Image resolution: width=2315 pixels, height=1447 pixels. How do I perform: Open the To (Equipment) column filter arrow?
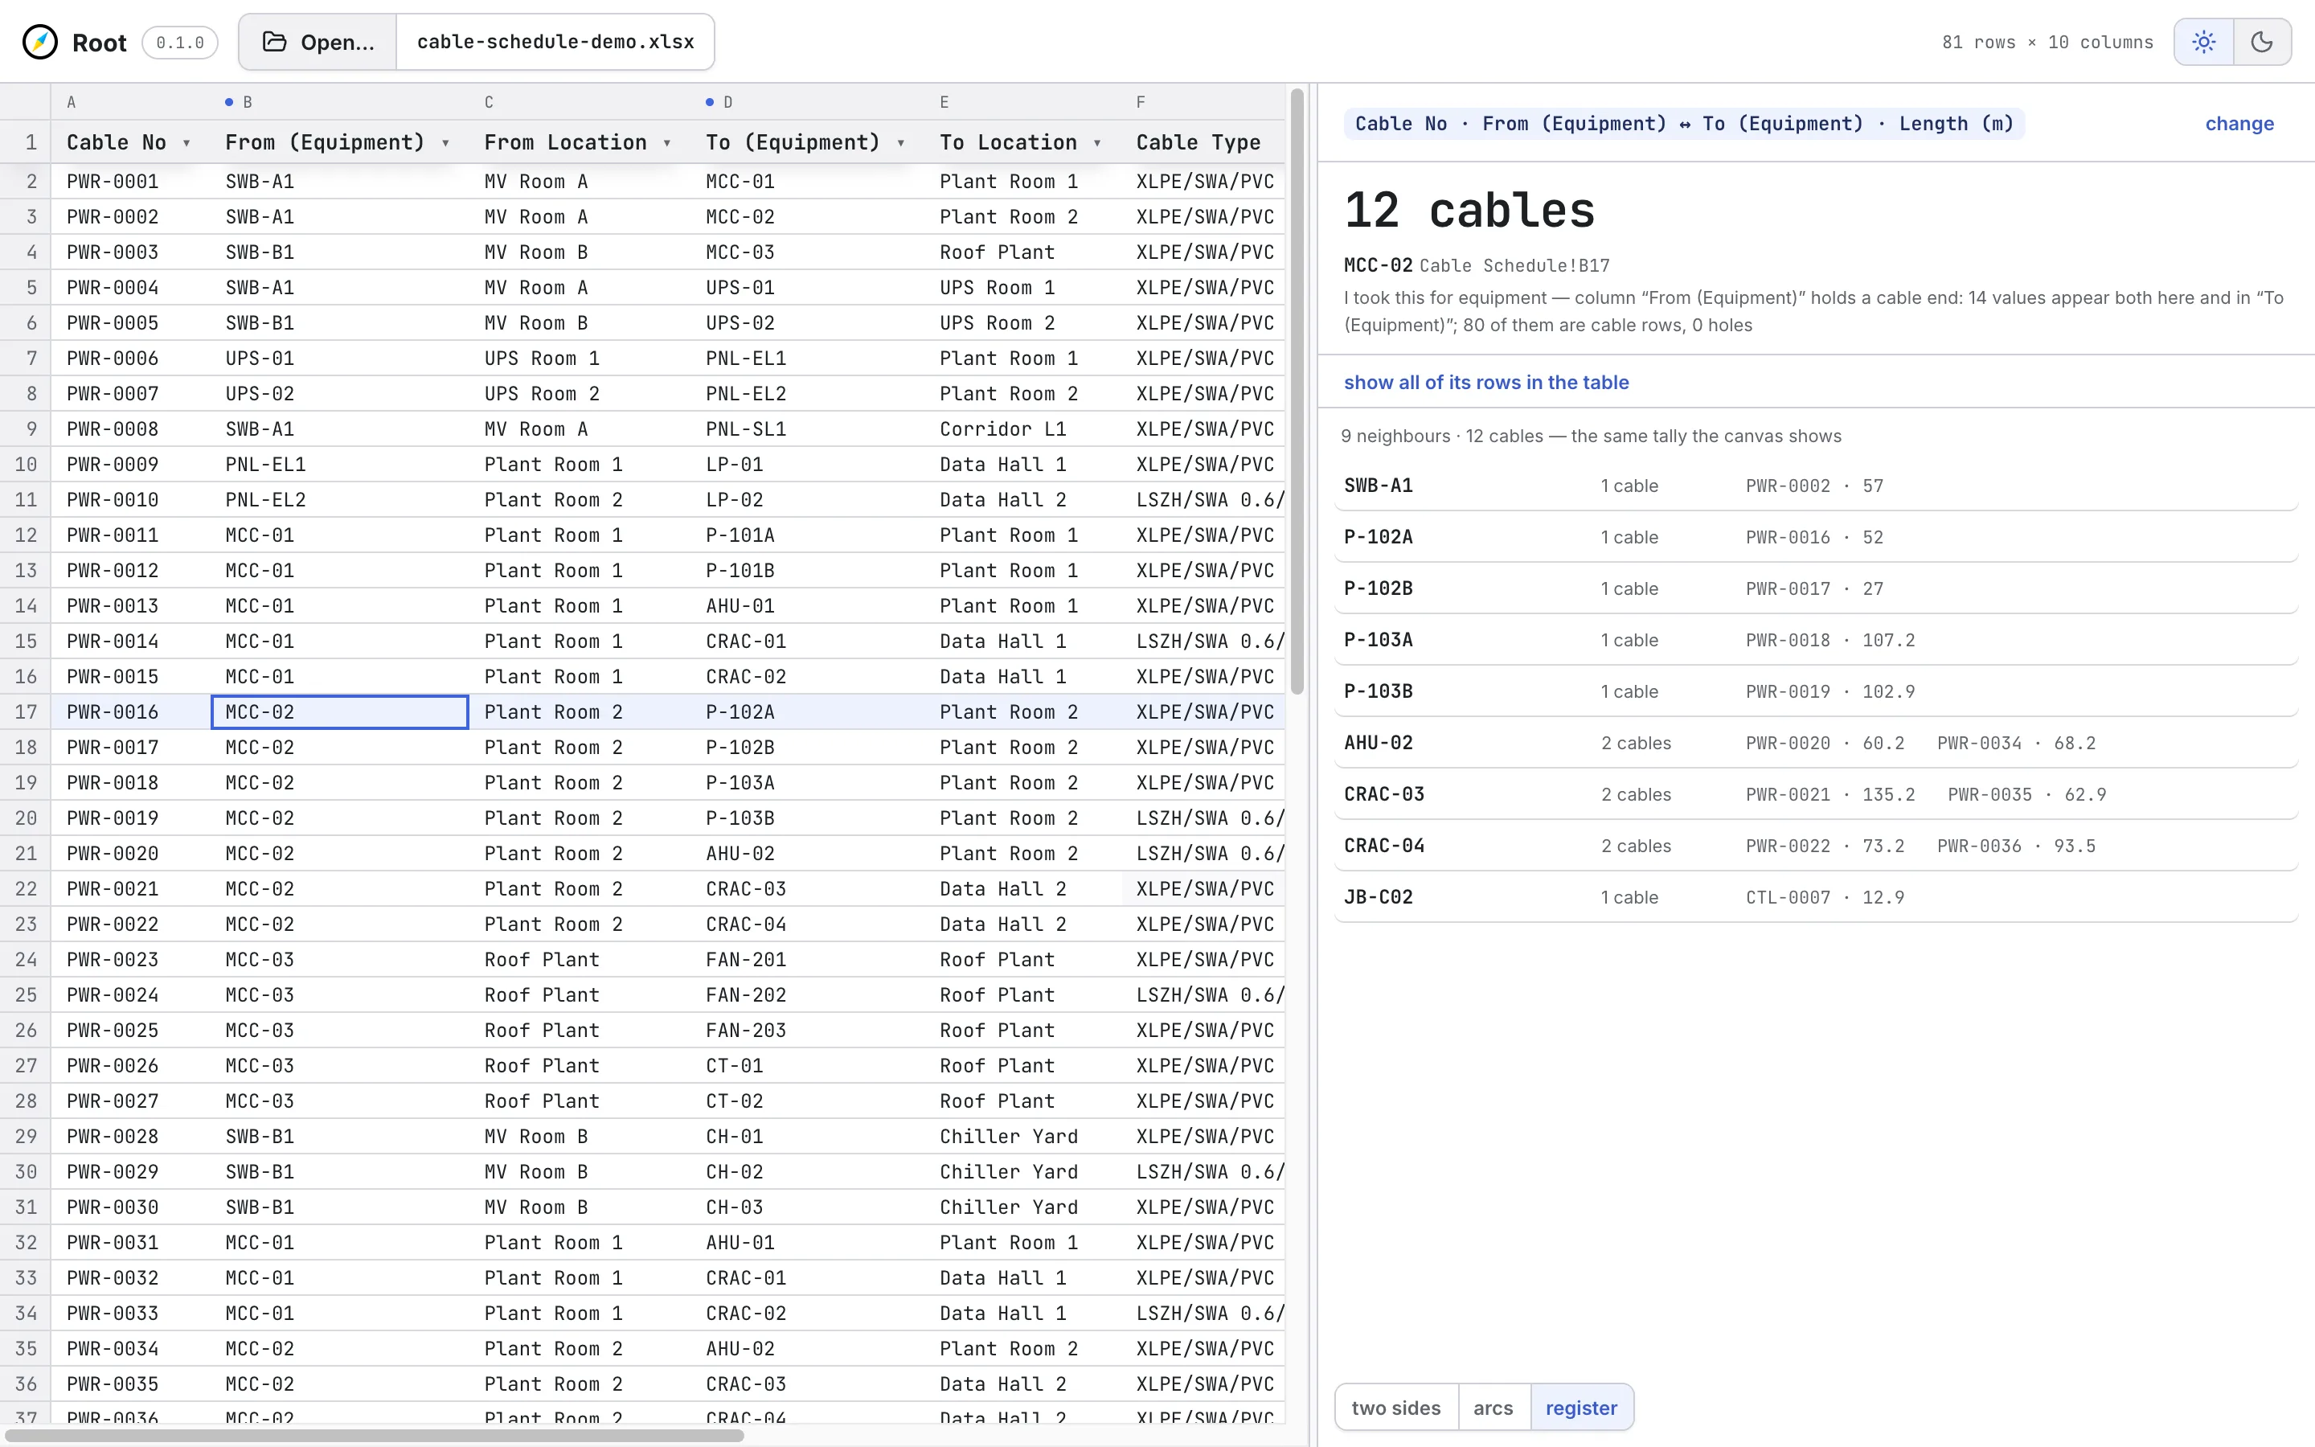(901, 142)
